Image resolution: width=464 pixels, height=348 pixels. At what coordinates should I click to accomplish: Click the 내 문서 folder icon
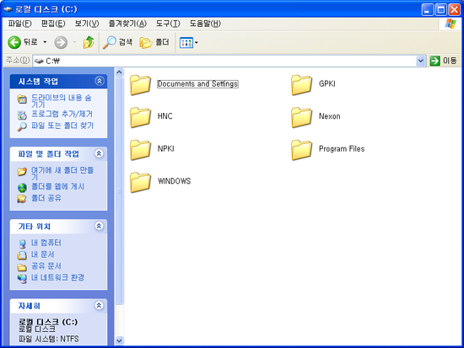tap(22, 255)
